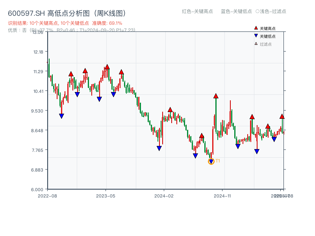Click the red high marker near 9.5 after 2024-02
This screenshot has height=236, width=315.
pos(170,110)
